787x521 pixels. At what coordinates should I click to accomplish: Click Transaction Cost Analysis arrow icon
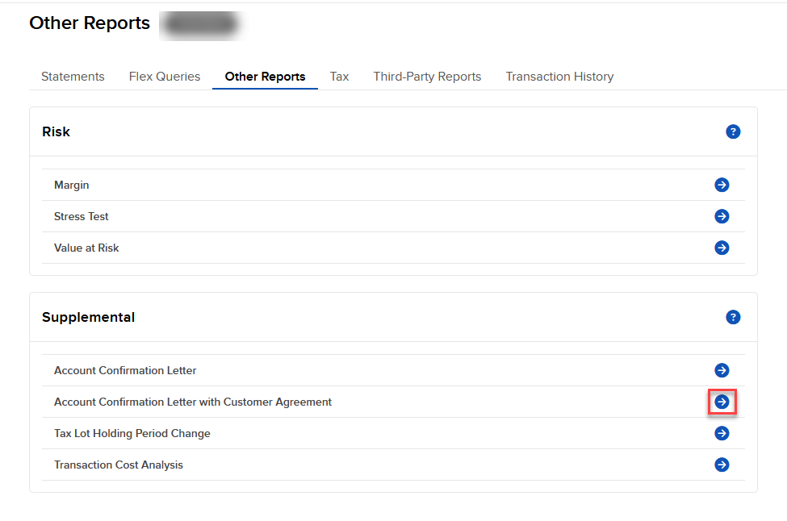point(722,464)
